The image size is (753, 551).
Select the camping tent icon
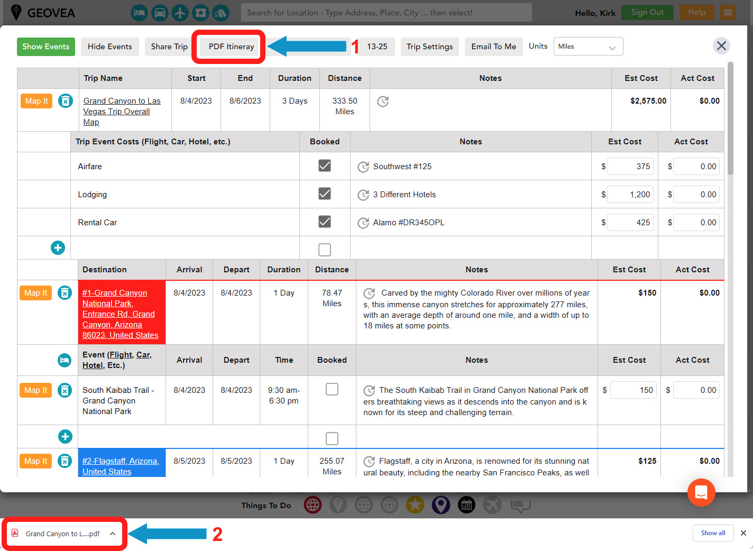221,13
